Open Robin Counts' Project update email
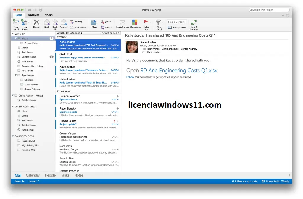303x199 pixels. point(88,124)
